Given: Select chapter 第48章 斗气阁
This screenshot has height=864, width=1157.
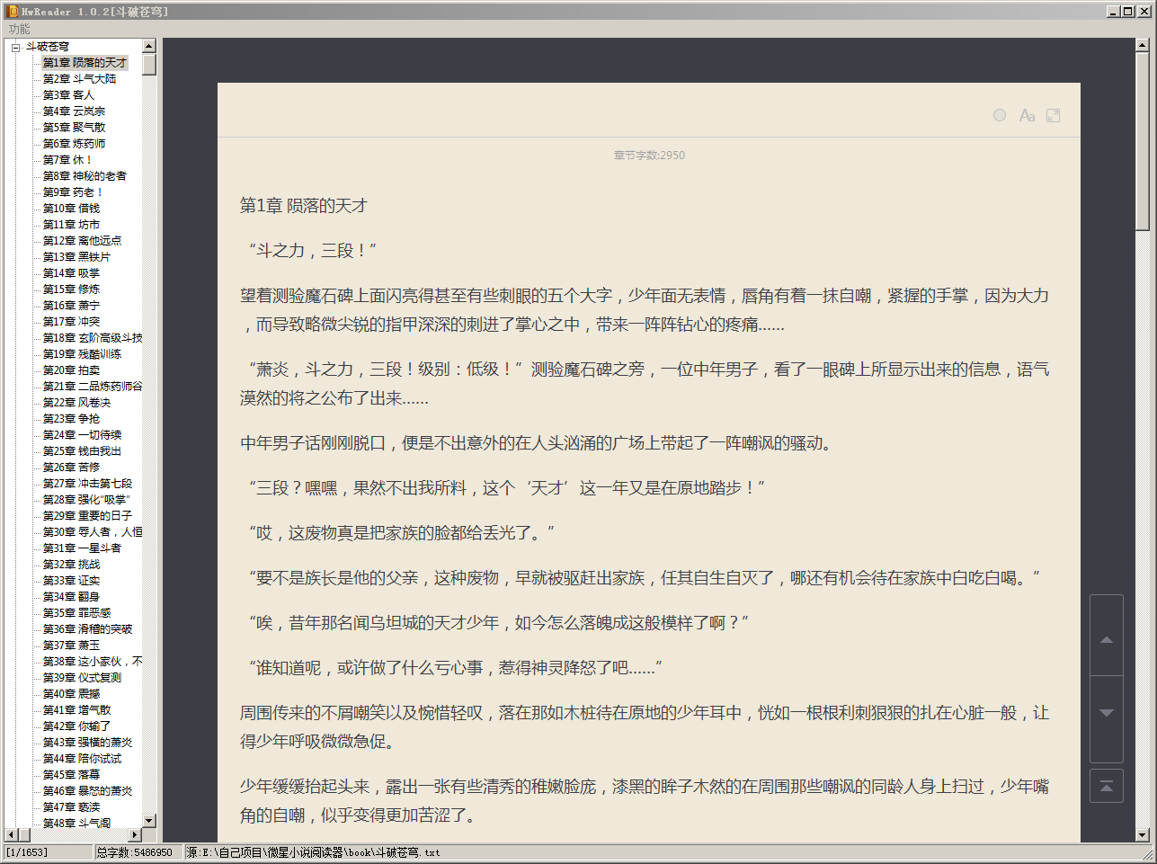Looking at the screenshot, I should point(76,824).
